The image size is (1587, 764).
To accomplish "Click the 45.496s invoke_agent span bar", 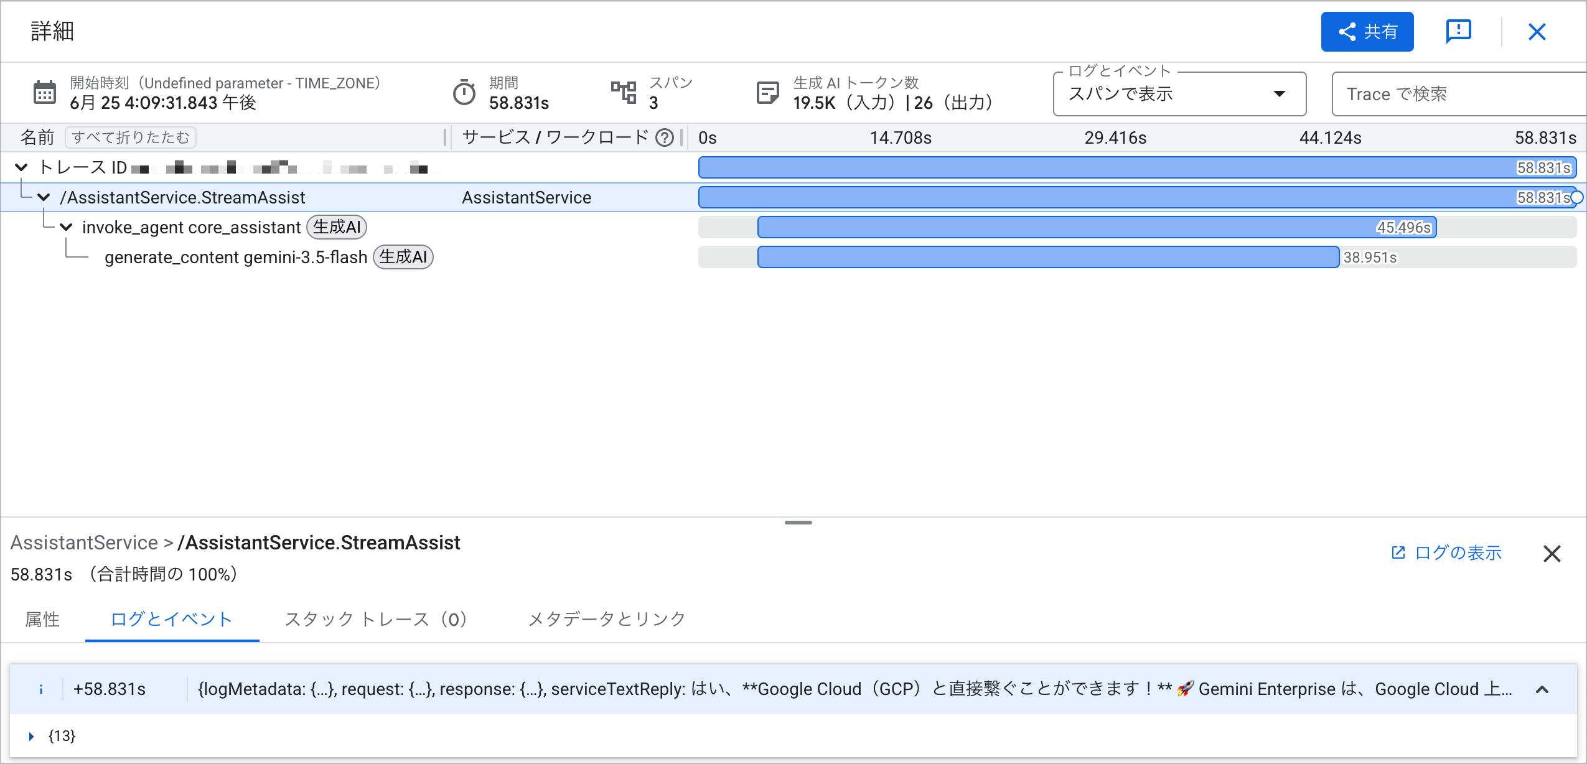I will coord(1097,227).
